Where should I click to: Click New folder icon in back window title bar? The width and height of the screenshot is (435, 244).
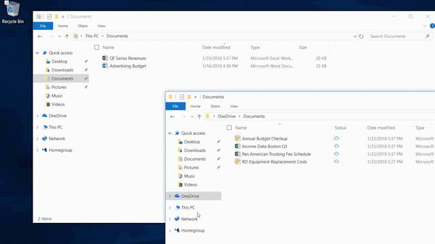[x=56, y=16]
